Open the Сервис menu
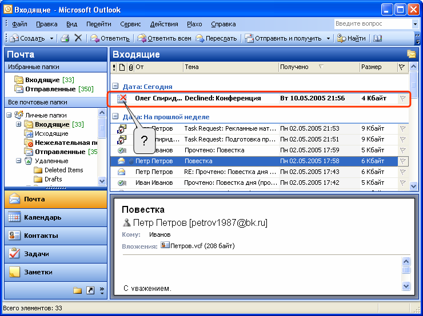The image size is (423, 316). click(130, 24)
